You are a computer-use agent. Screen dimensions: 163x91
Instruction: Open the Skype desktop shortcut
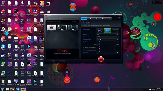[3, 47]
